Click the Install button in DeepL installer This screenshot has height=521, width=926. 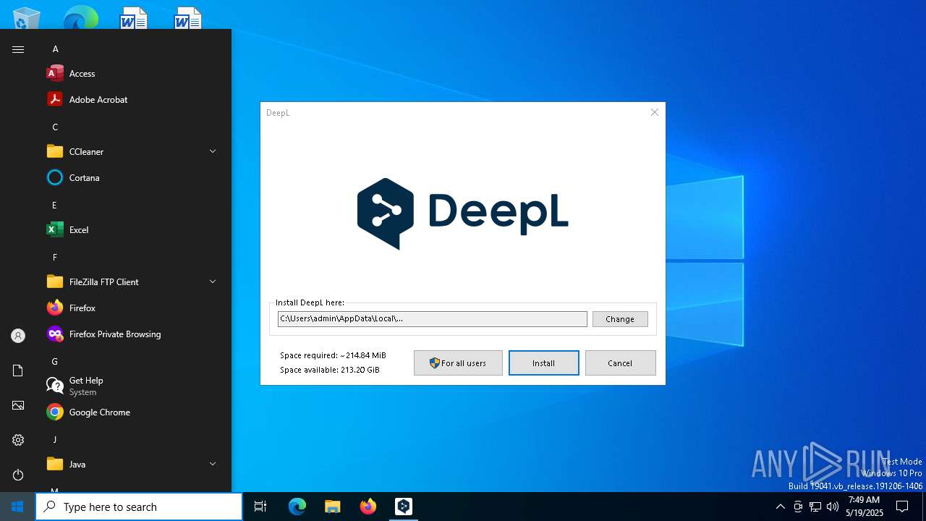(543, 363)
